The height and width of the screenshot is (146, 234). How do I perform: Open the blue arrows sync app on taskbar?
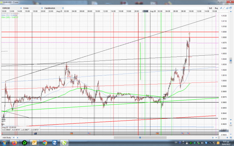54,143
